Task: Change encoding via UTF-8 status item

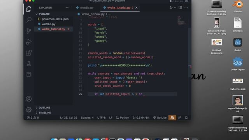Action: point(101,117)
